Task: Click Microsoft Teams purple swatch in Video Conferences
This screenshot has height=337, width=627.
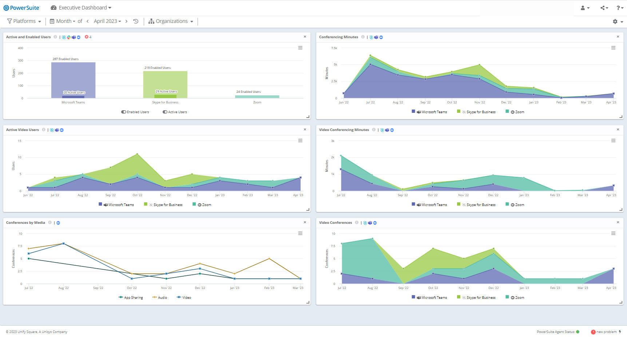Action: (413, 297)
